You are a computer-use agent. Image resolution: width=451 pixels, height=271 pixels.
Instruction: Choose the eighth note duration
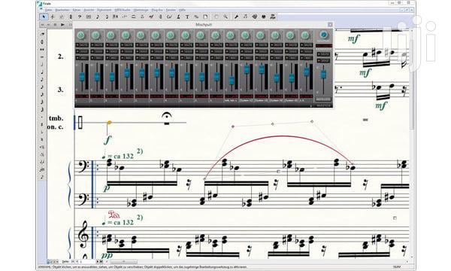tap(42, 79)
